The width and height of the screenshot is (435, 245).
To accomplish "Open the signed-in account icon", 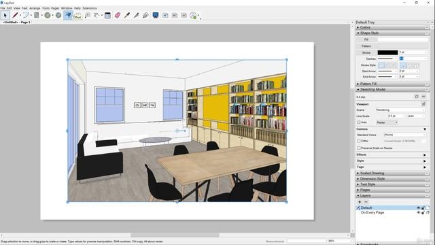I will pos(193,15).
